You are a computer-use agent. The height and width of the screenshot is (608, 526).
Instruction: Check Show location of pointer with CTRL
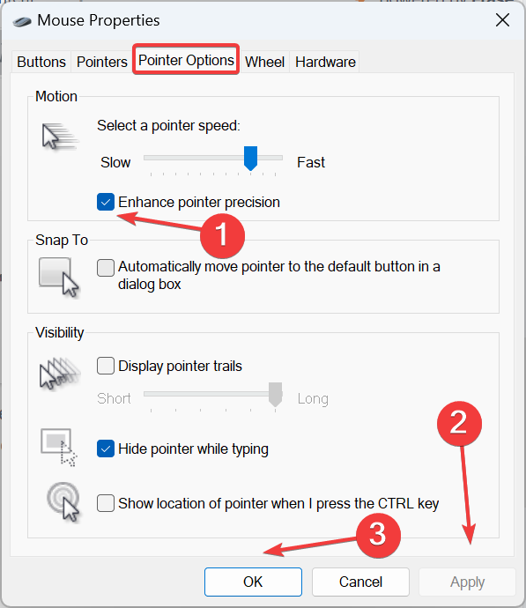pos(106,503)
